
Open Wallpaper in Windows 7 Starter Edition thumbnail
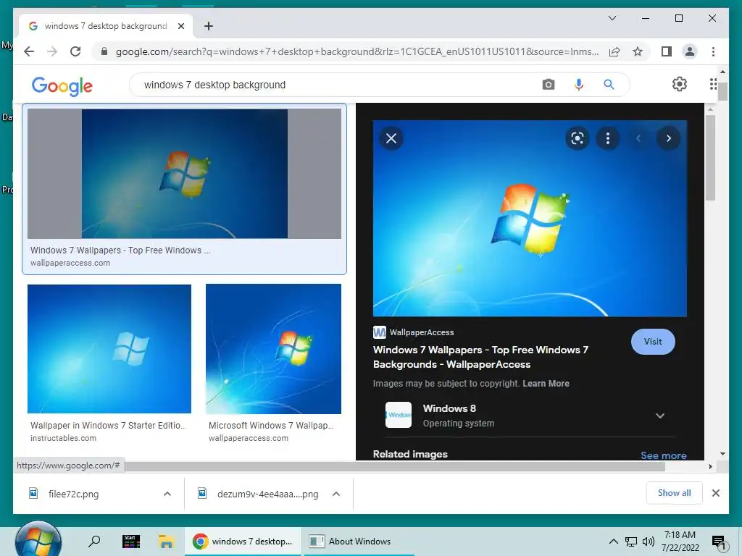109,349
